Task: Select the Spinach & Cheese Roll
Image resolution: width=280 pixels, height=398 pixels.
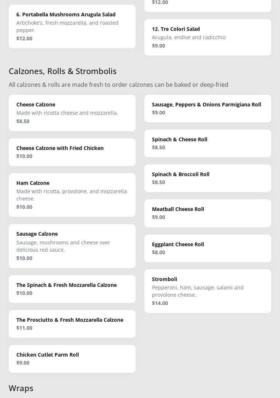Action: tap(208, 143)
